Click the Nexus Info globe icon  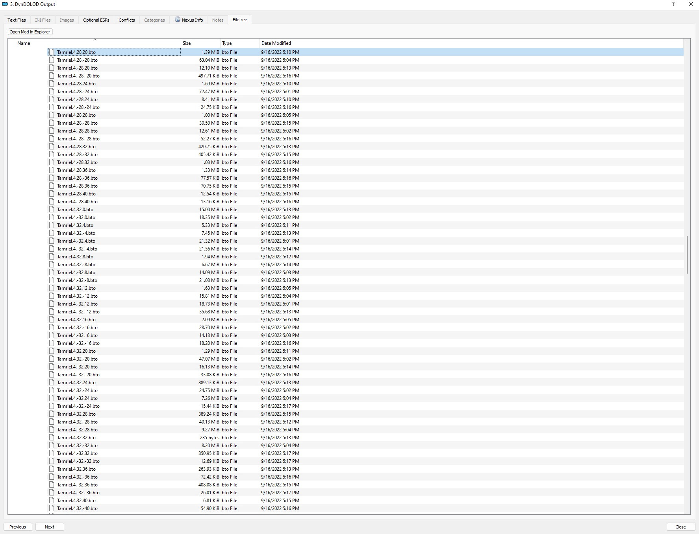(178, 20)
